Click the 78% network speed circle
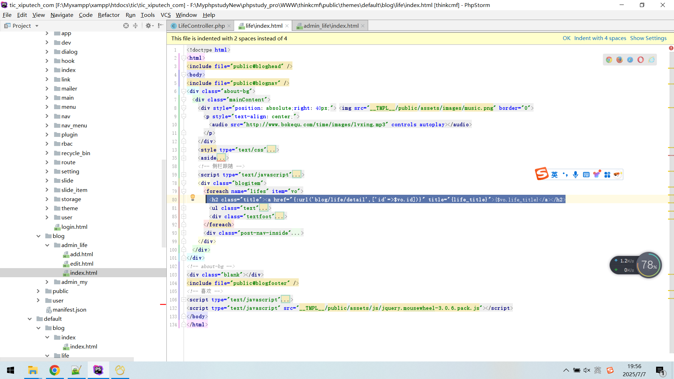 (648, 265)
